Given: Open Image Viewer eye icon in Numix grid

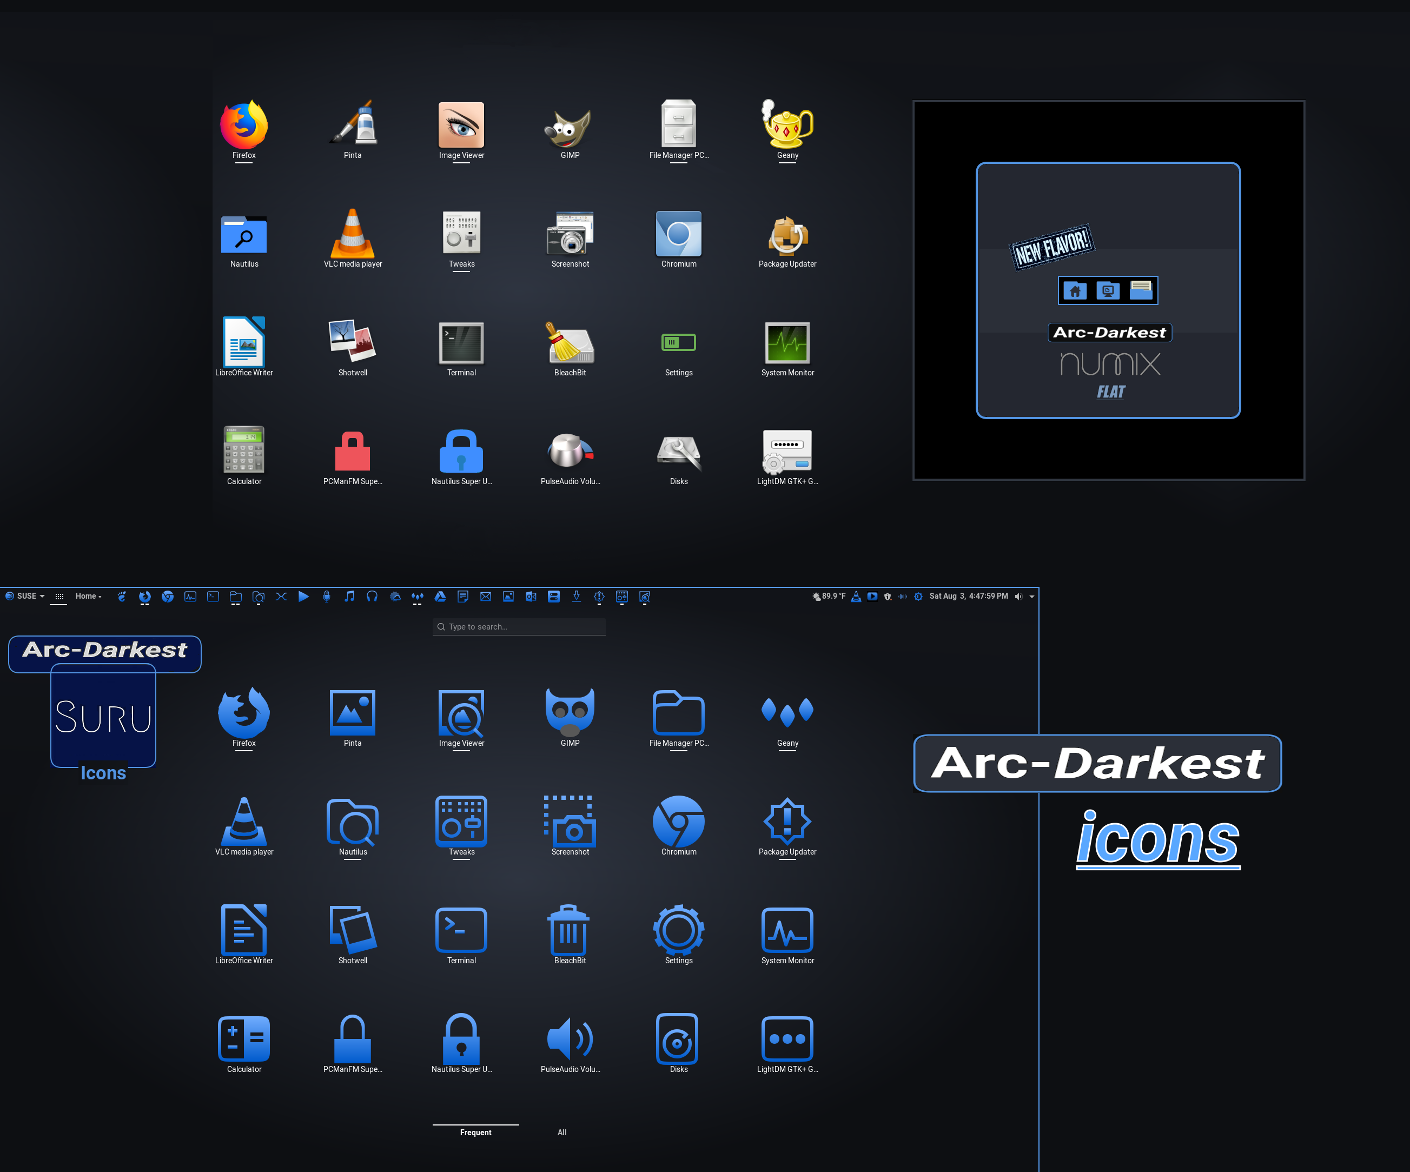Looking at the screenshot, I should pos(461,124).
